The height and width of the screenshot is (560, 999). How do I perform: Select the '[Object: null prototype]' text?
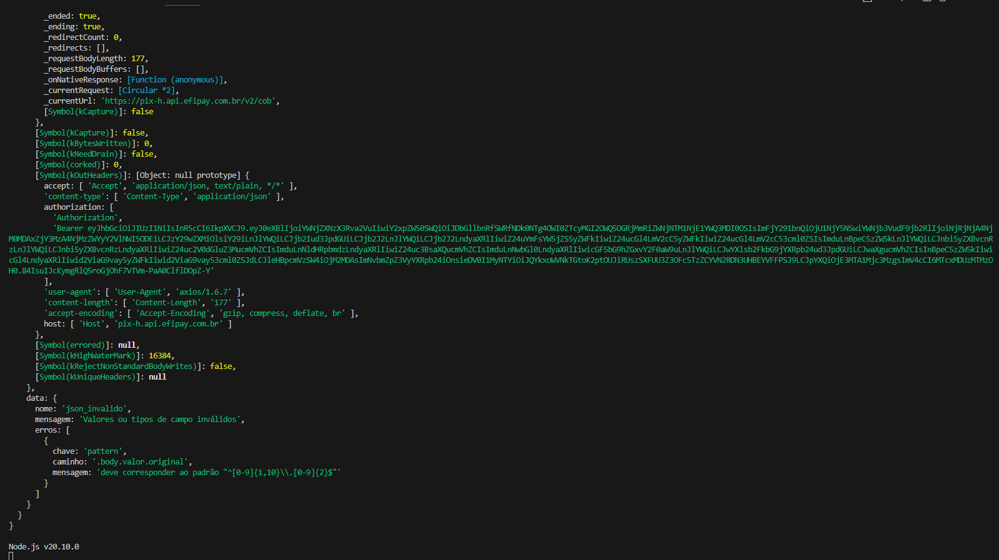point(188,175)
